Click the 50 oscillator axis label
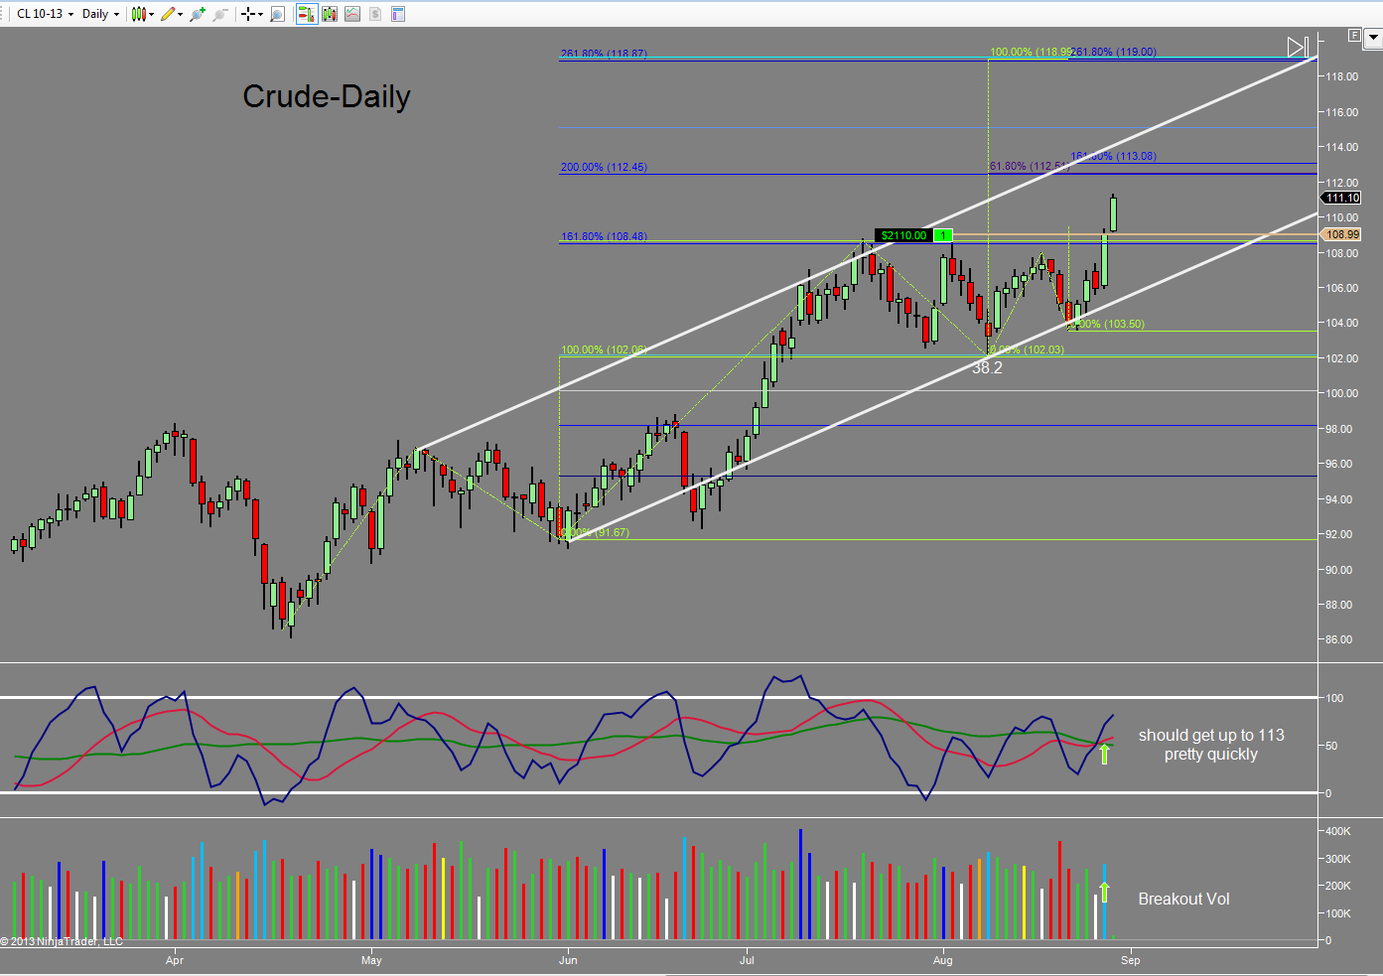Screen dimensions: 1383x976 pyautogui.click(x=1331, y=746)
